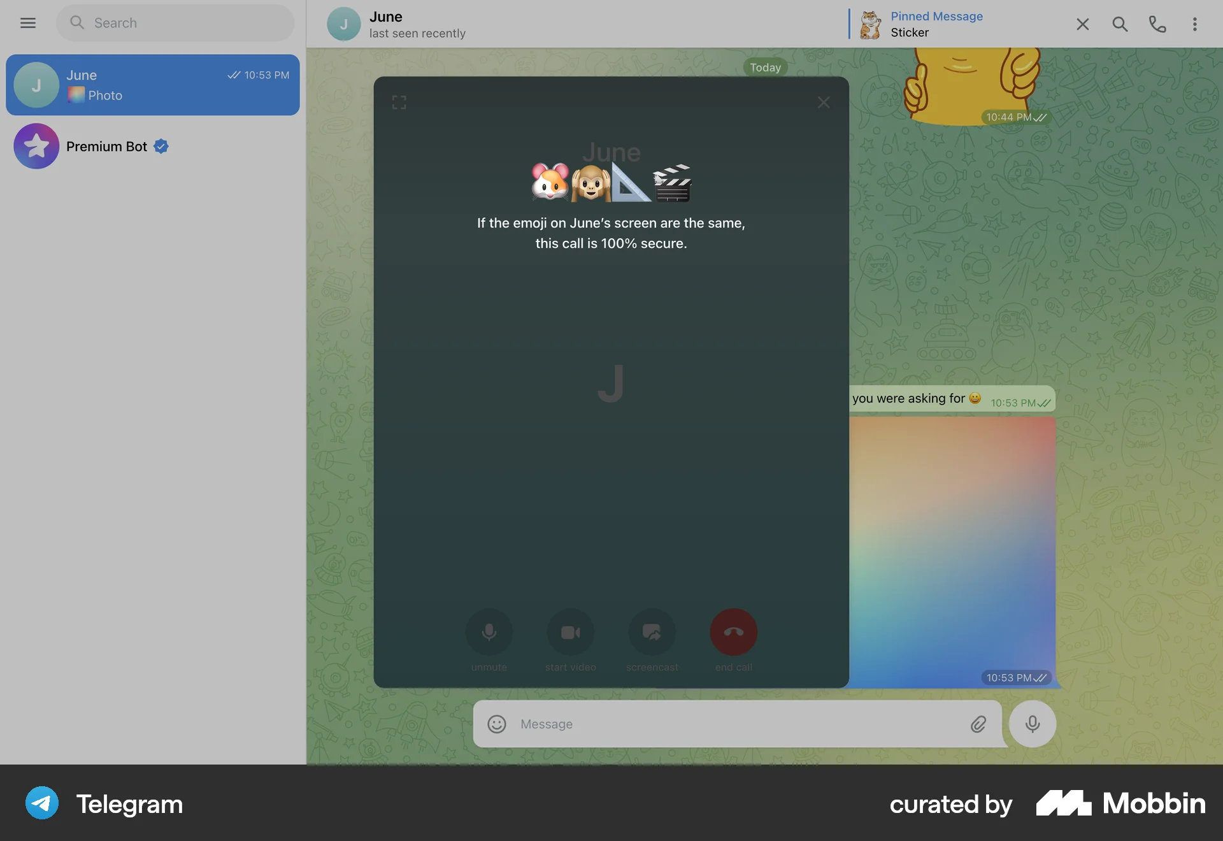Select the Premium Bot conversation
The height and width of the screenshot is (841, 1223).
tap(153, 146)
